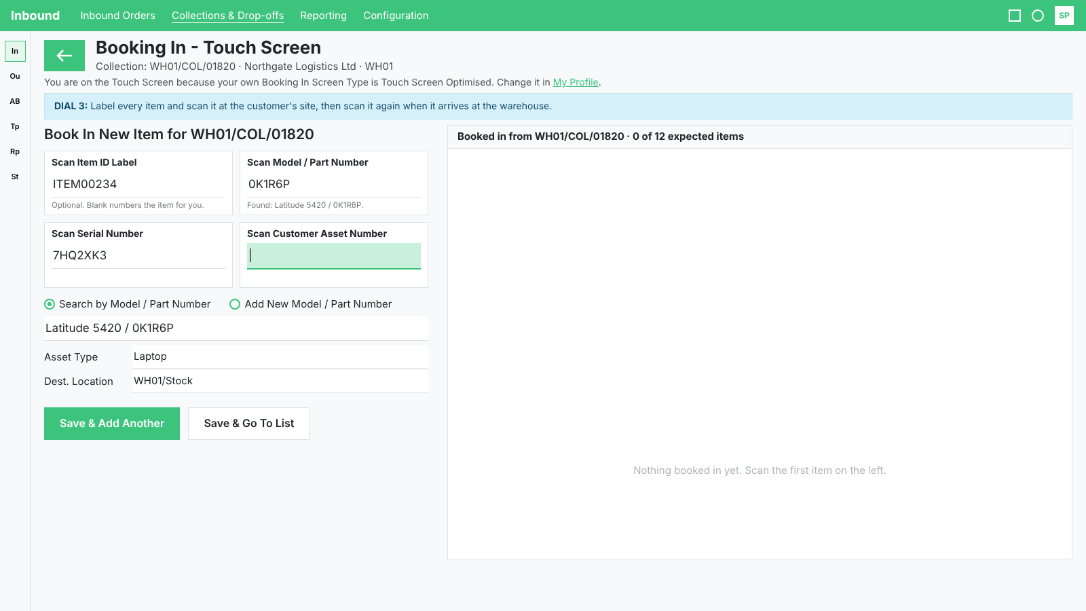Open the 'Ou' sidebar module
Viewport: 1086px width, 611px height.
click(15, 76)
